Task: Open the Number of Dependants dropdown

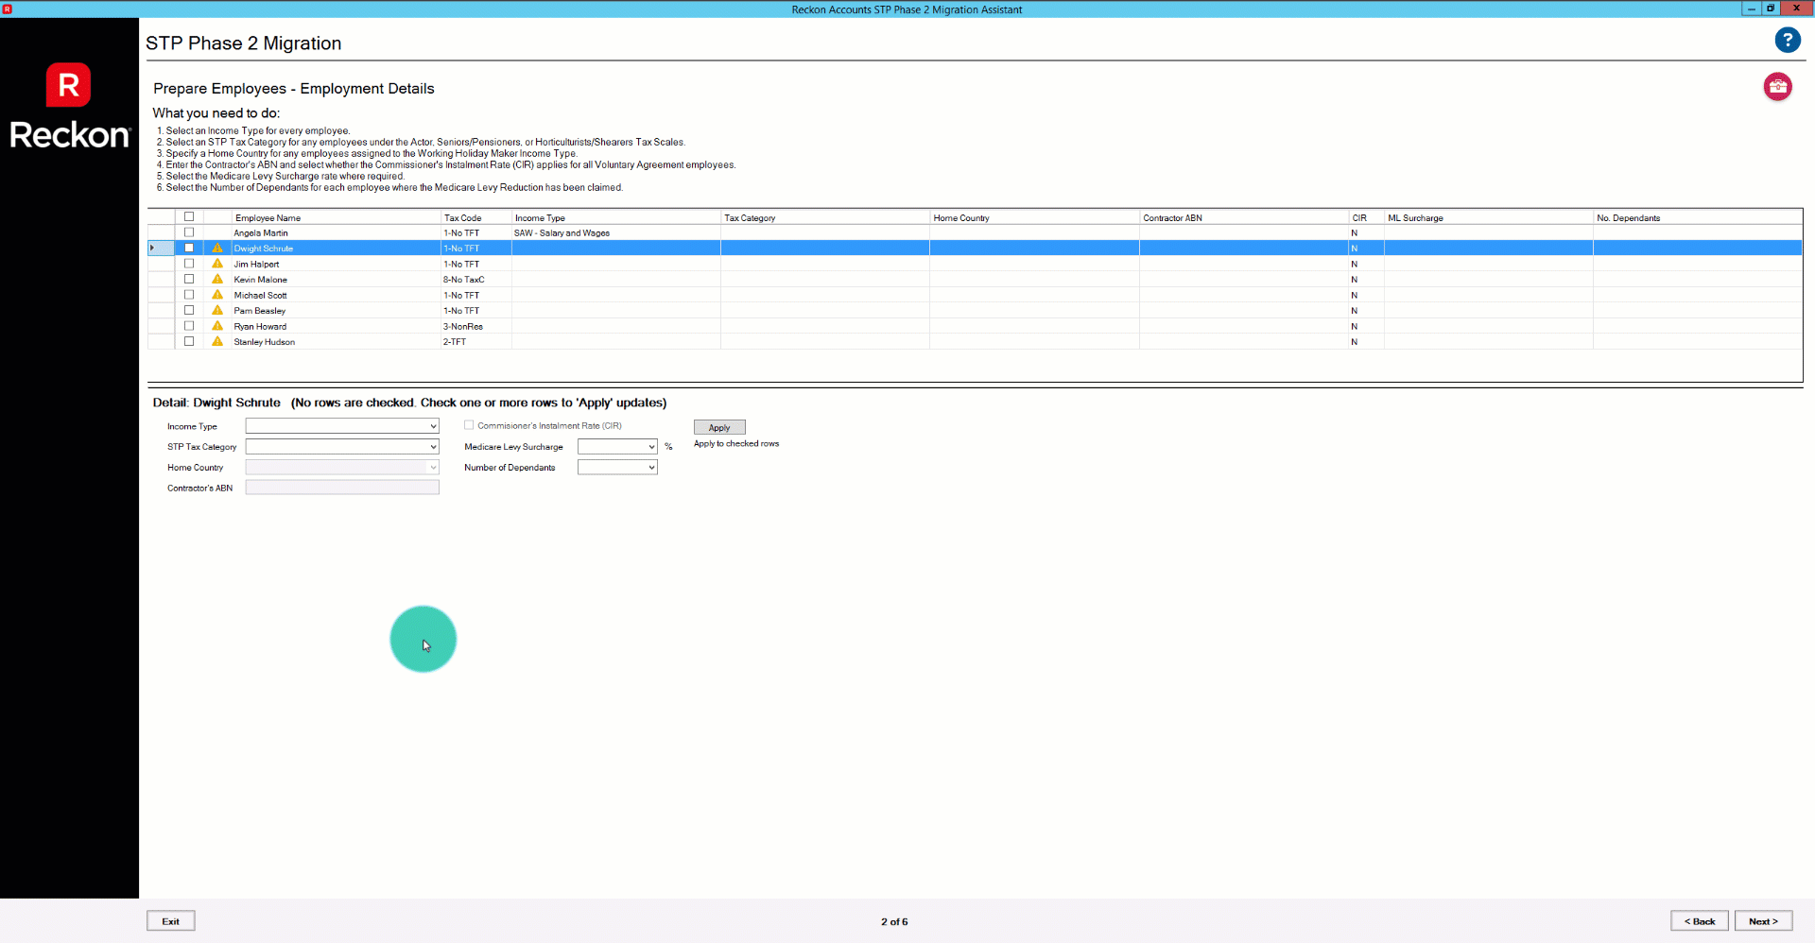Action: coord(617,467)
